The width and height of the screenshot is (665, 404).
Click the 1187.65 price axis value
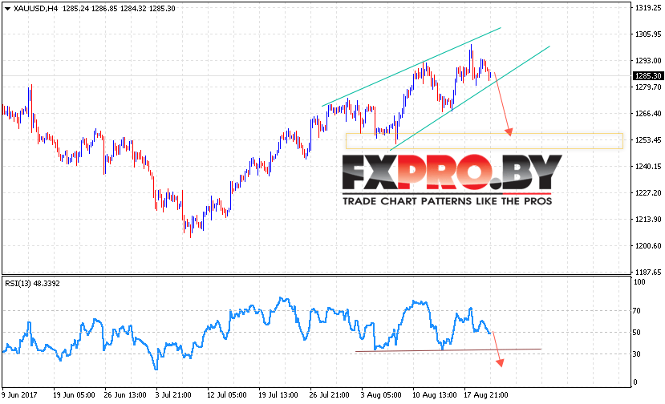pyautogui.click(x=648, y=272)
